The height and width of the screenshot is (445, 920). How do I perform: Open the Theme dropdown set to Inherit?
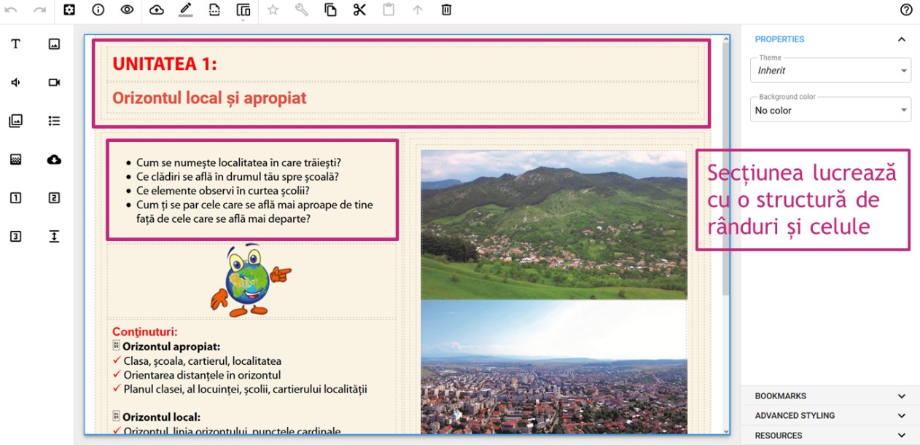(x=830, y=71)
